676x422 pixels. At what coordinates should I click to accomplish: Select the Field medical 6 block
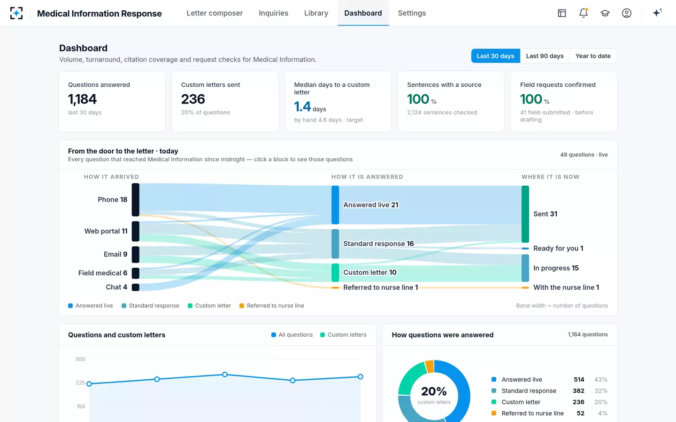tap(135, 273)
